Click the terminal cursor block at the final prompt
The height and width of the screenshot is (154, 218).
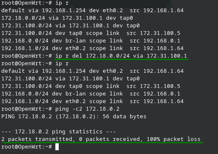click(57, 147)
